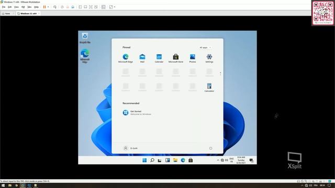Open host notification center icon

[329, 185]
